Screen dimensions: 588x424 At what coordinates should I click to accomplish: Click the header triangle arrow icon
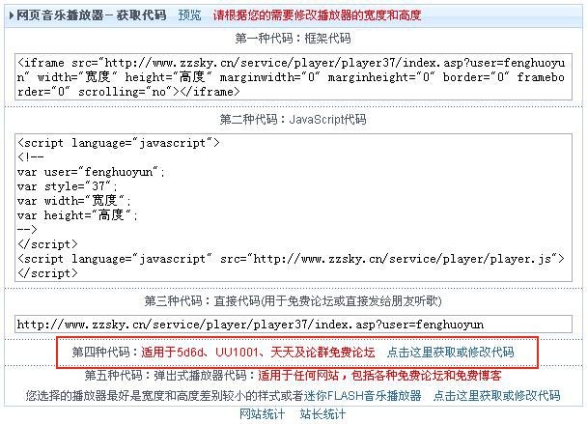point(12,15)
